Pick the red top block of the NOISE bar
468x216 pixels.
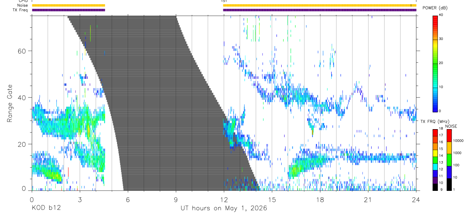tap(449, 136)
